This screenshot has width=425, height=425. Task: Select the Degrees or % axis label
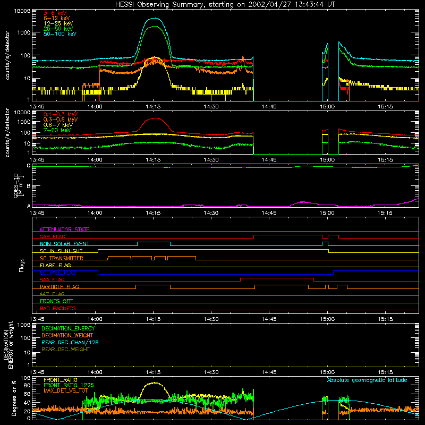click(14, 398)
